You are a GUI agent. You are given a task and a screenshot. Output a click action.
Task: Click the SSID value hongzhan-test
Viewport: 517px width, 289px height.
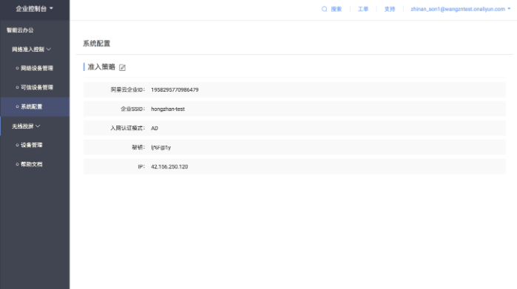pyautogui.click(x=168, y=109)
